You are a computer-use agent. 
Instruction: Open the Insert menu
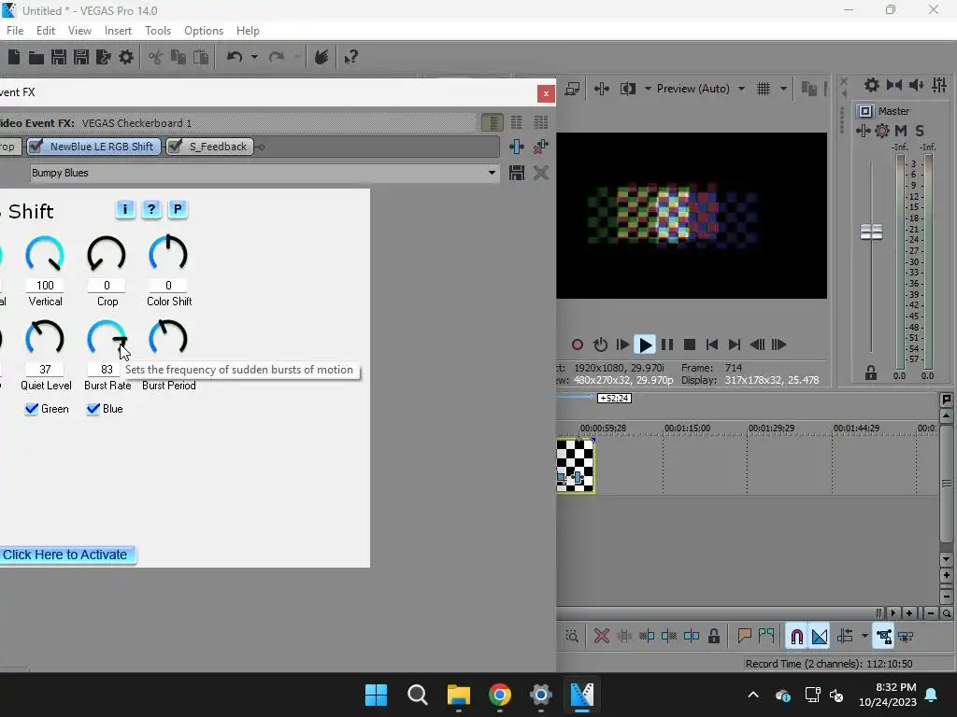(x=118, y=31)
